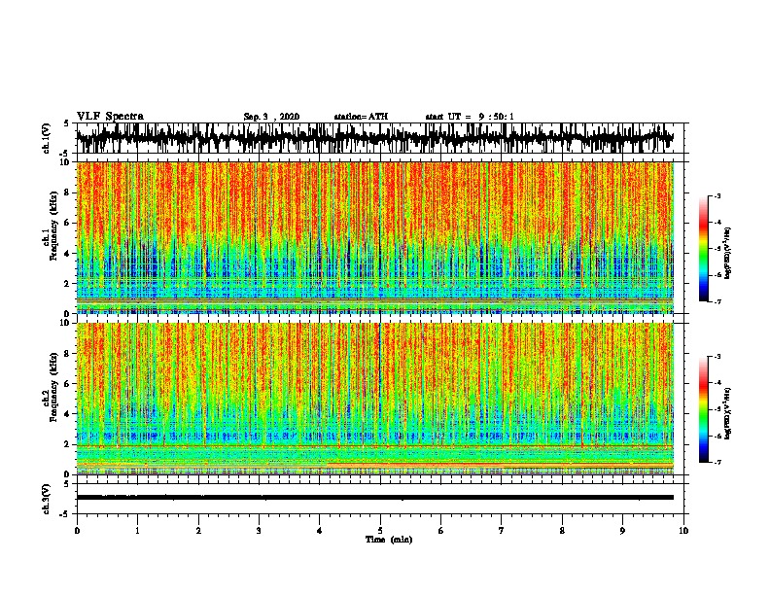Screen dimensions: 770x595
Task: Click the "8" kHz tick on ch.2 spectrogram
Action: 67,354
